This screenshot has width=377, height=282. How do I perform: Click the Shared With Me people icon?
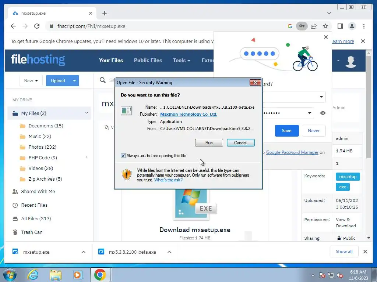tap(15, 191)
